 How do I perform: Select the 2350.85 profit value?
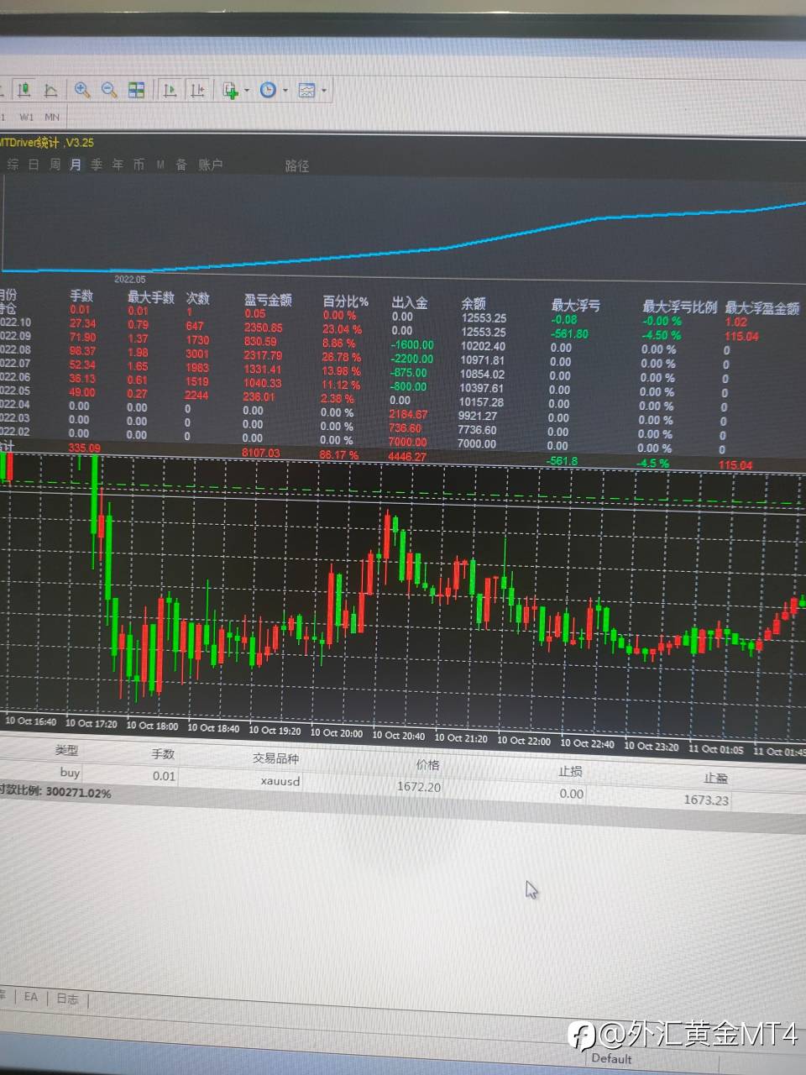click(263, 328)
